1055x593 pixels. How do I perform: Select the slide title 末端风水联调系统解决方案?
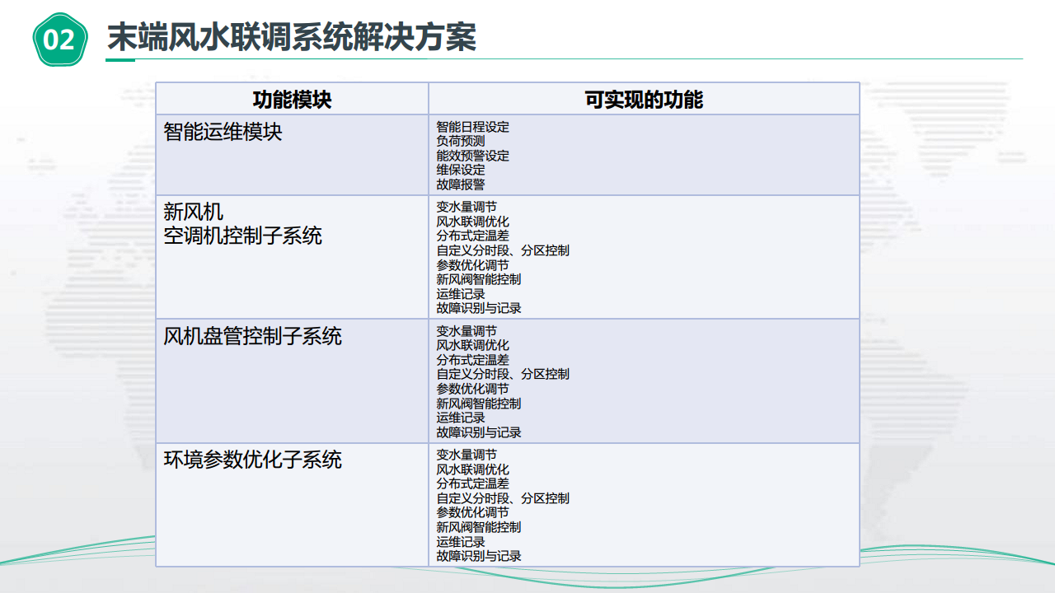pos(292,38)
